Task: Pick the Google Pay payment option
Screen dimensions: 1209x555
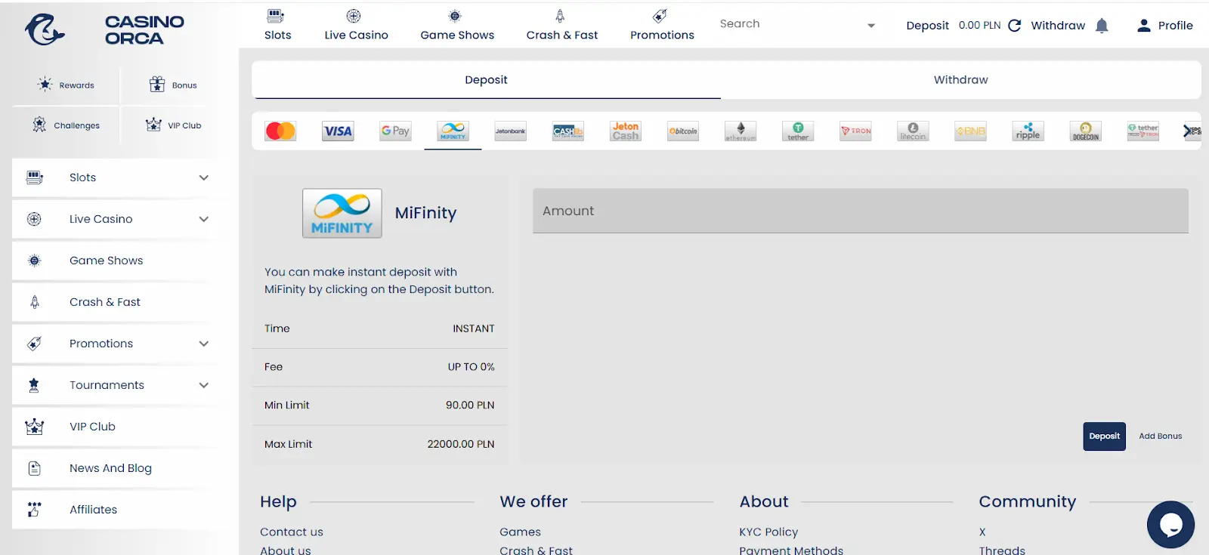Action: coord(395,131)
